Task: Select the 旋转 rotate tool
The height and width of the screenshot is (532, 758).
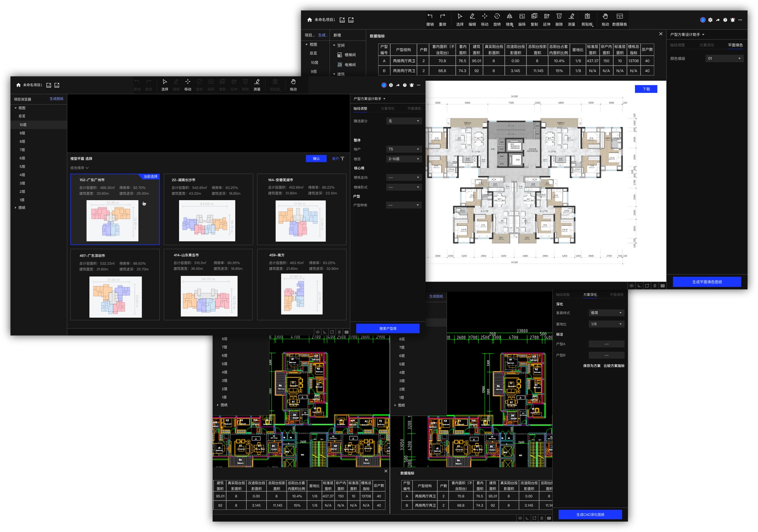Action: [497, 17]
